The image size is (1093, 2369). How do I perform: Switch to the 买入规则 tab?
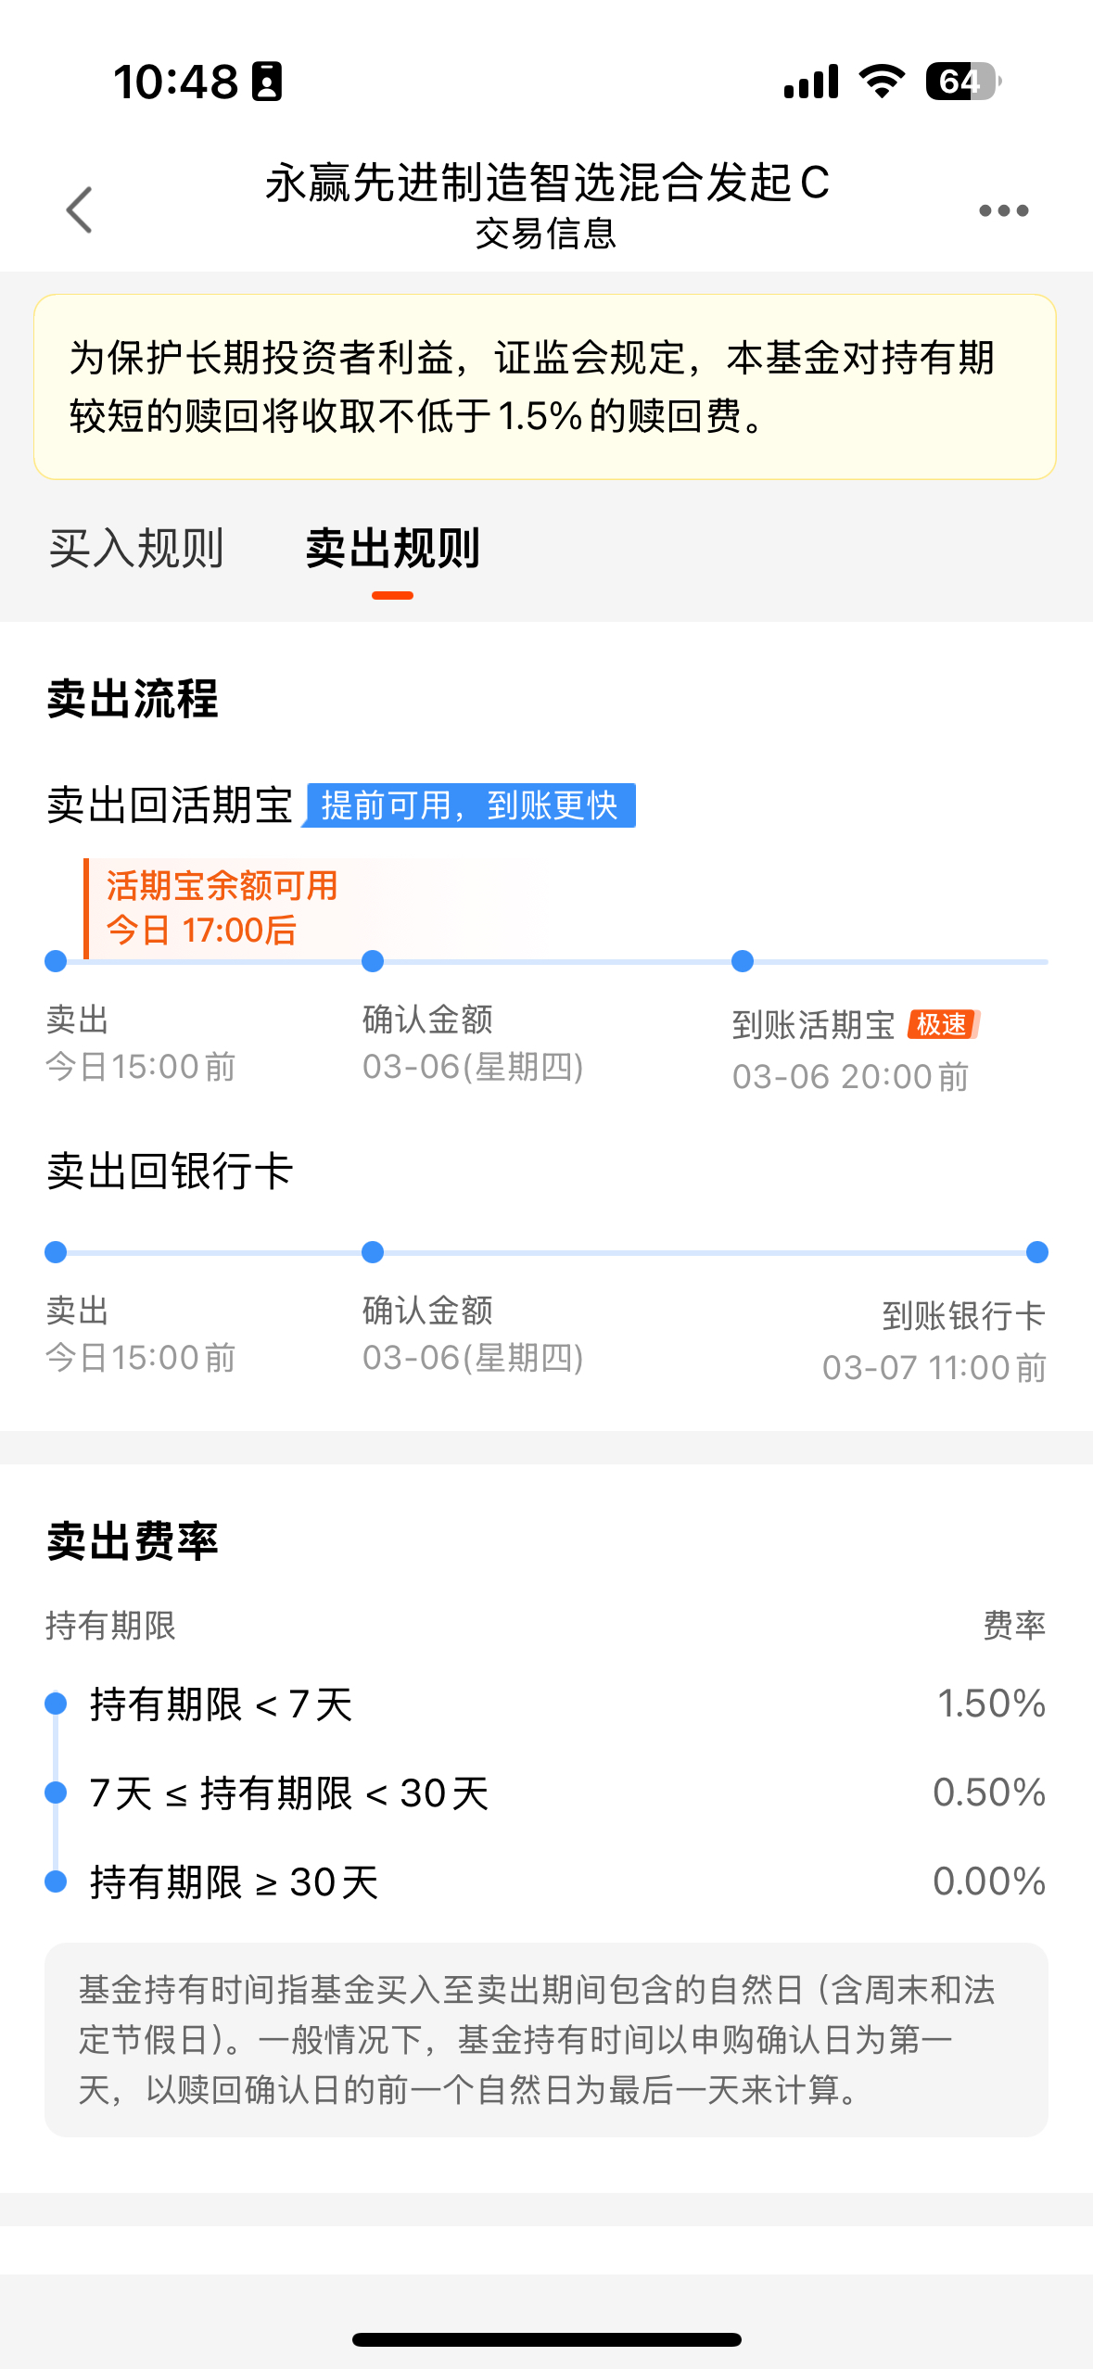[x=136, y=549]
